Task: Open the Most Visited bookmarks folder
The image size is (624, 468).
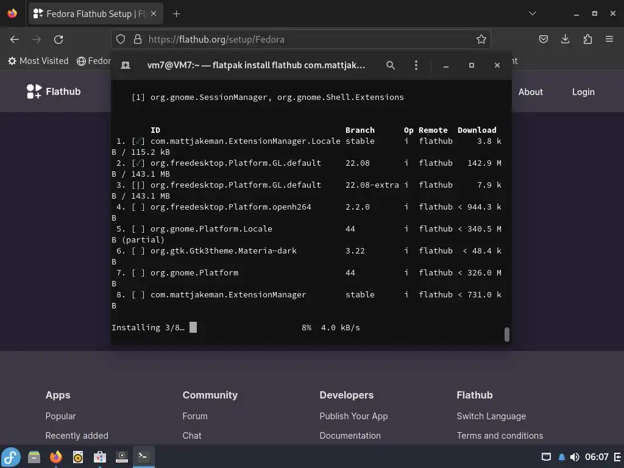Action: 38,61
